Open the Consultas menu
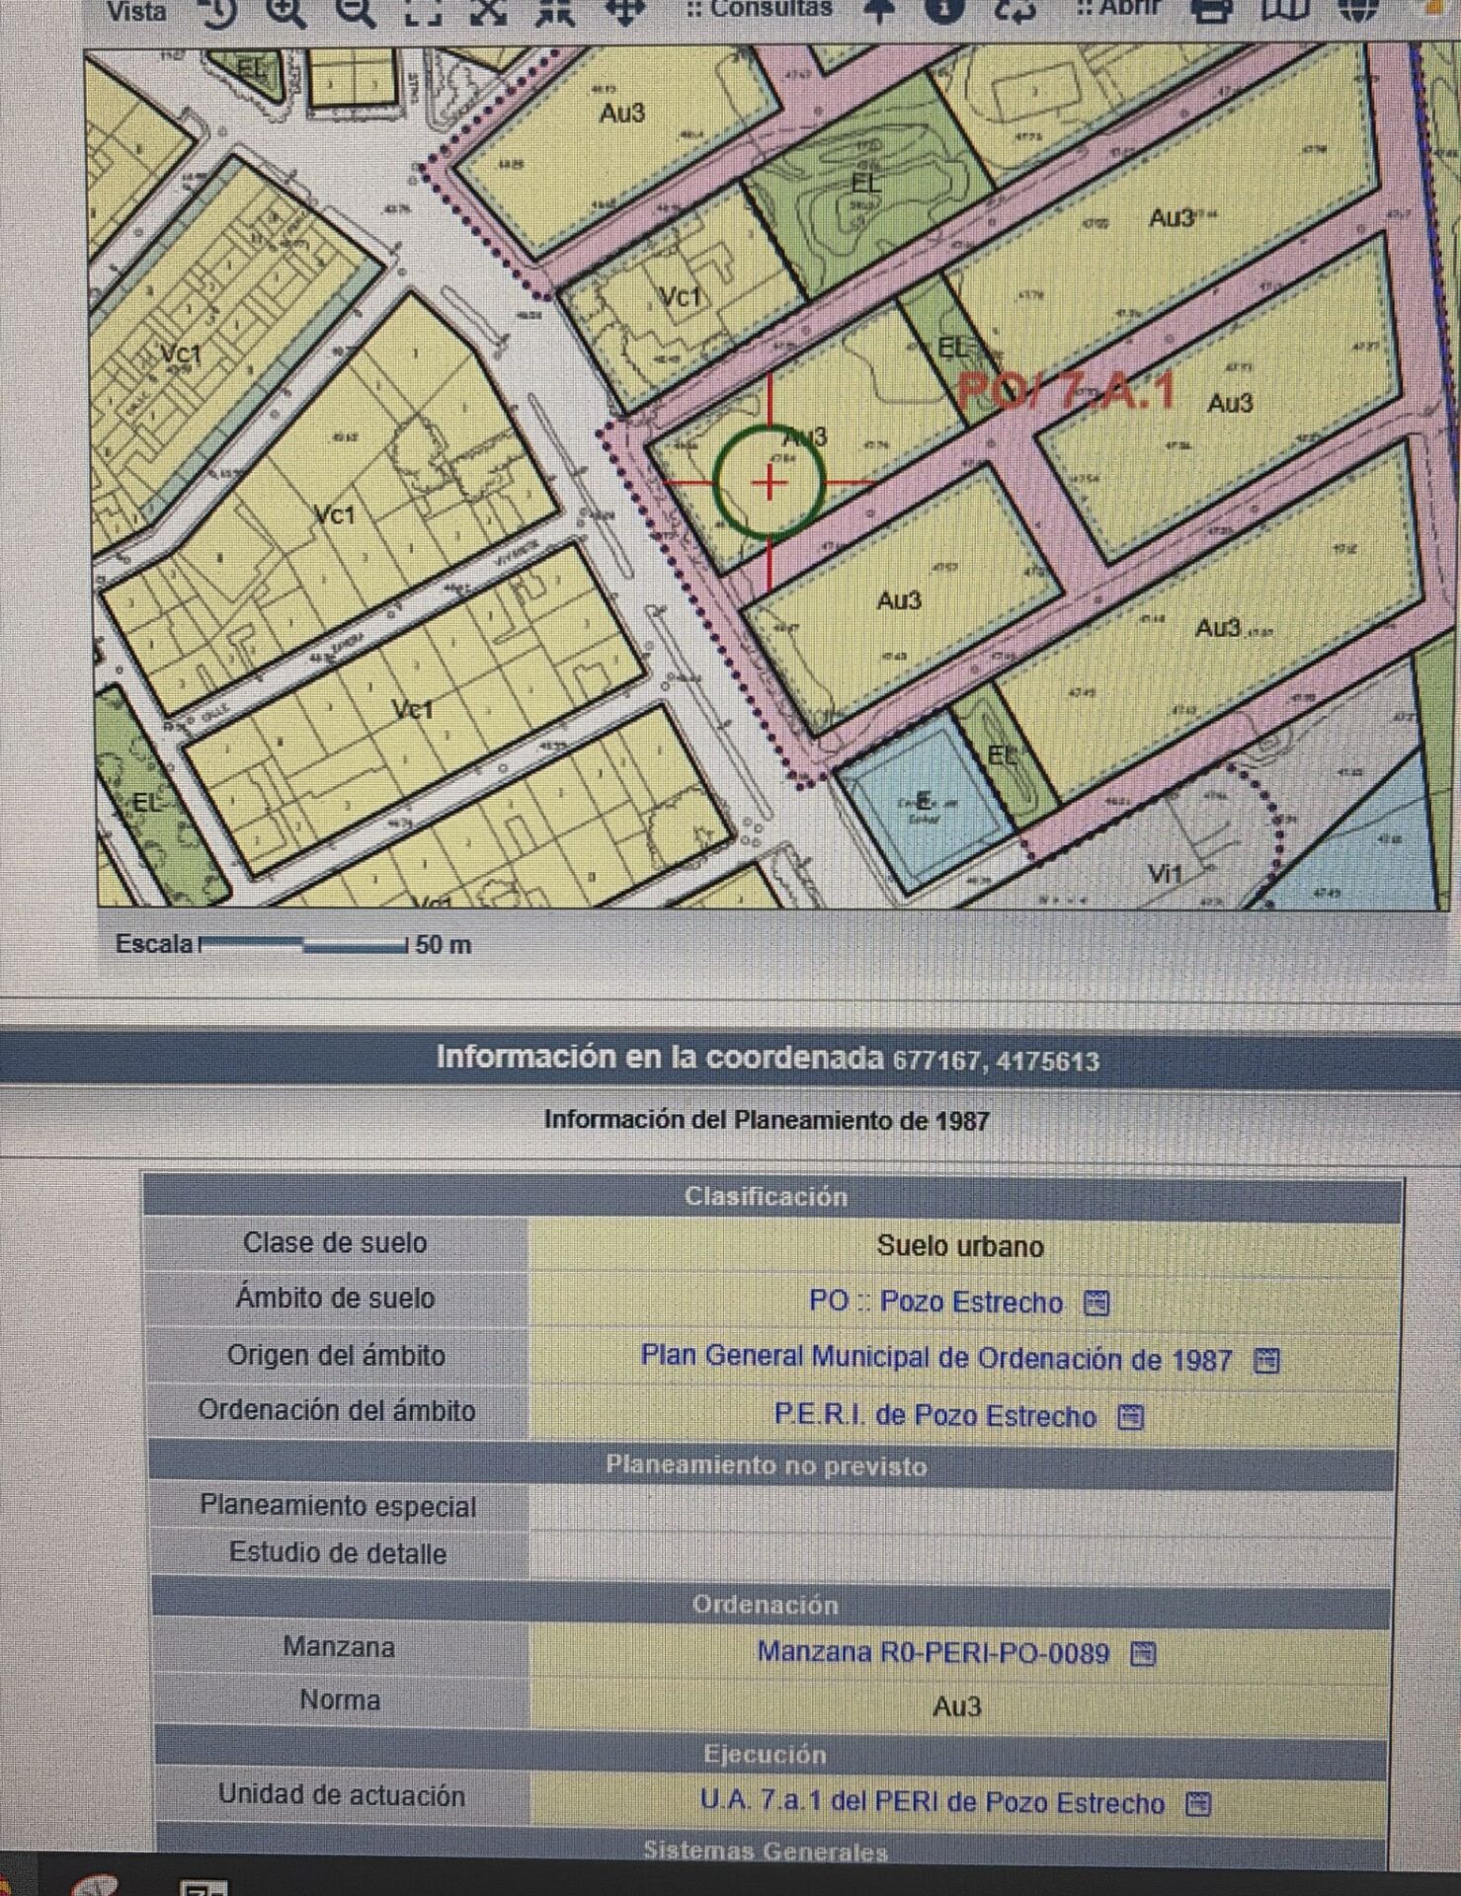 click(x=761, y=10)
